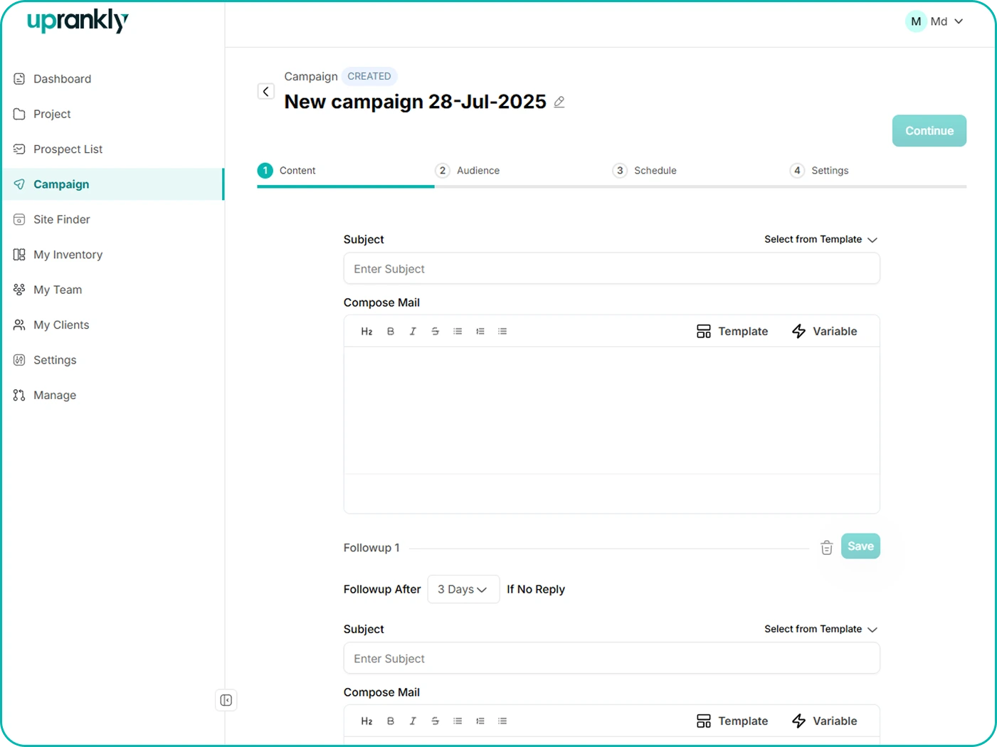Toggle strikethrough in main mail editor

pos(436,332)
